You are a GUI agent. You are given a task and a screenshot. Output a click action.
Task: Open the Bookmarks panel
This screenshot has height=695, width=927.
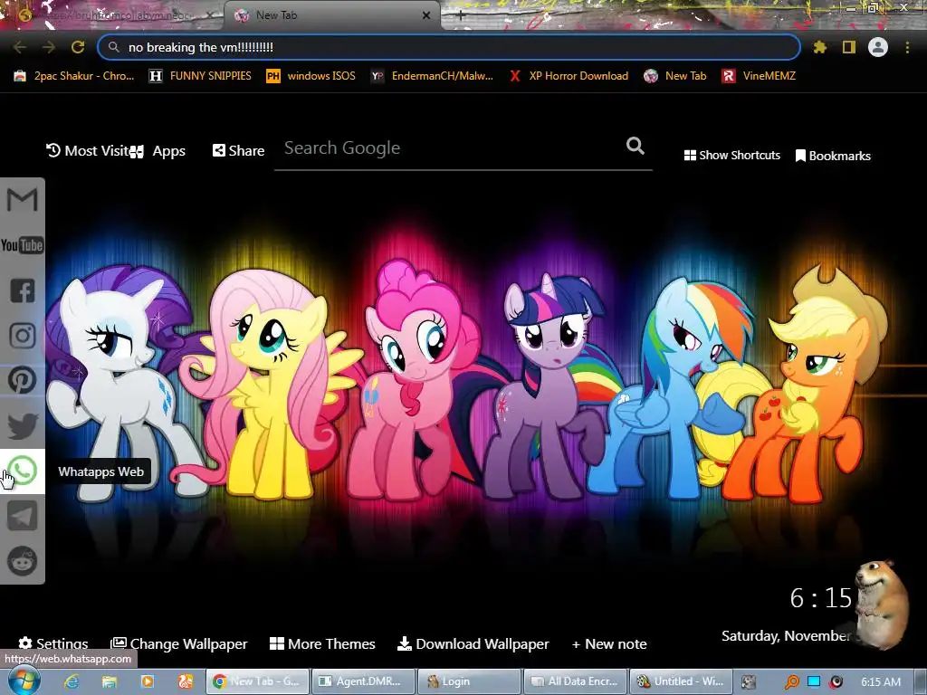coord(833,156)
